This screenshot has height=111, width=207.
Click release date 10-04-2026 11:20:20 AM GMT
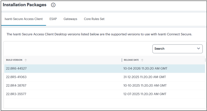(x=145, y=69)
